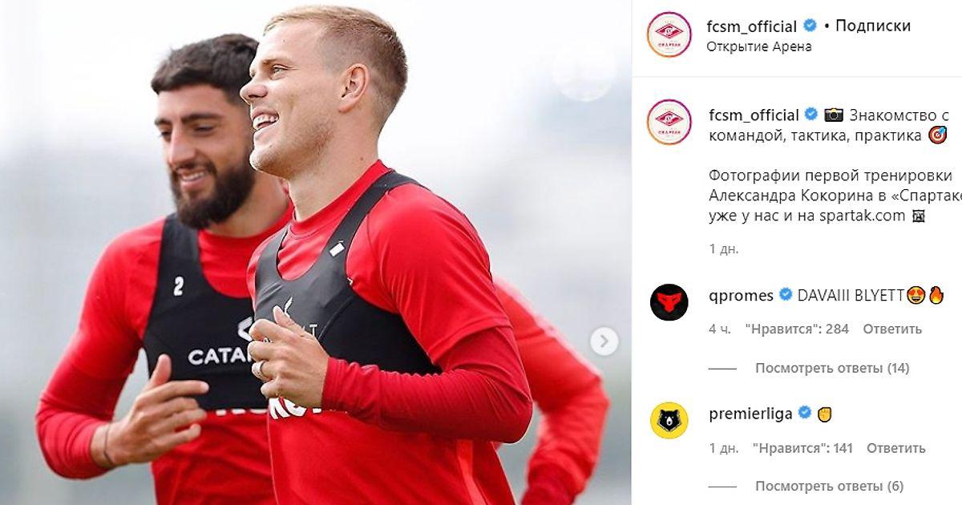Open the qpromes commenter avatar
This screenshot has height=505, width=962.
point(669,302)
